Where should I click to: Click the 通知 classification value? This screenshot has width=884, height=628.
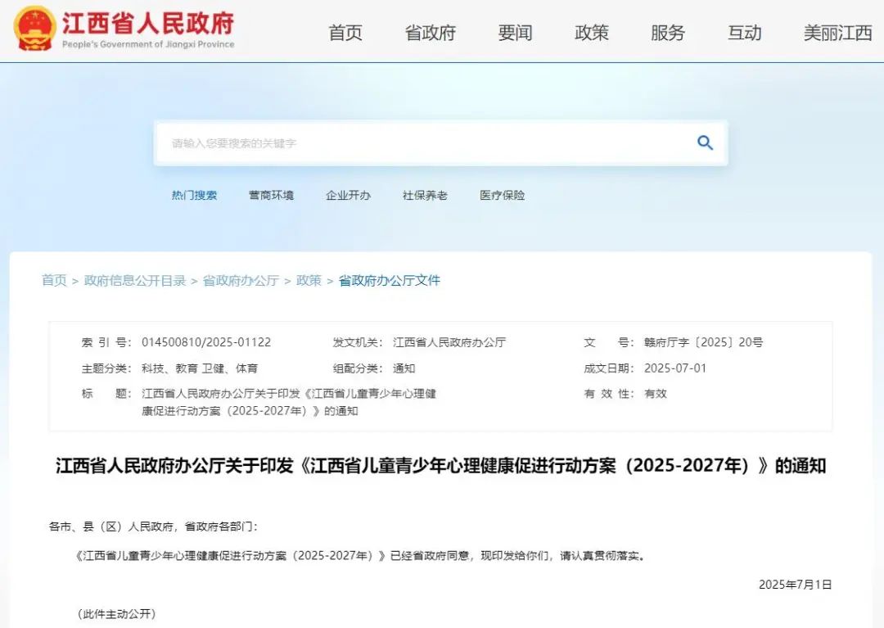click(404, 368)
